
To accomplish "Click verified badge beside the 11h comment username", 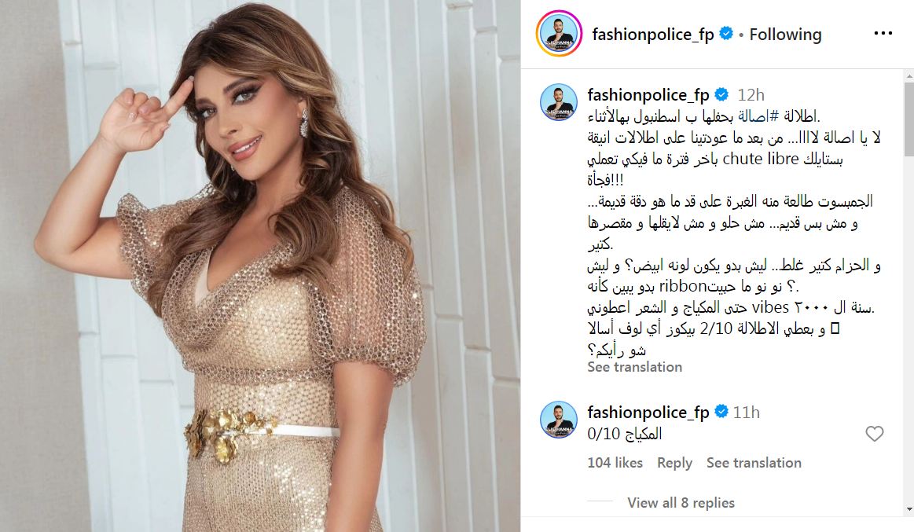I will pos(721,412).
